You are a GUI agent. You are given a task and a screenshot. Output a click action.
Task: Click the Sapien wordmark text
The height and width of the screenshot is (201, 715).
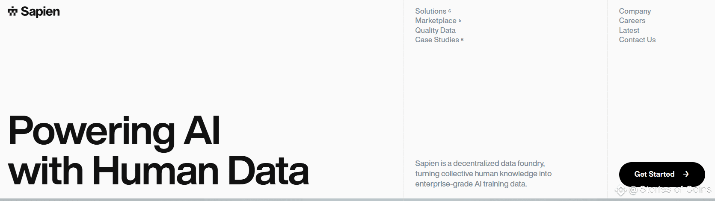[x=40, y=12]
